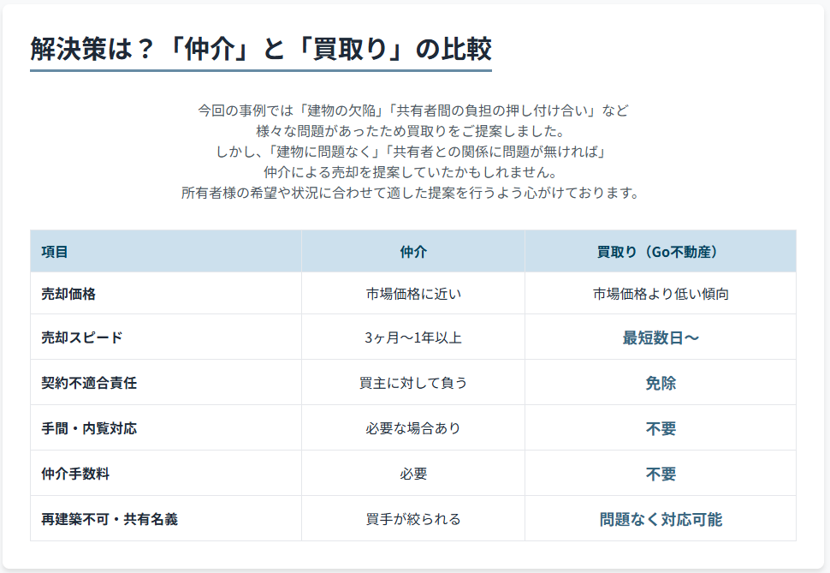Click the highlighted 問題なく対応可能 text
This screenshot has height=573, width=830.
[x=661, y=519]
